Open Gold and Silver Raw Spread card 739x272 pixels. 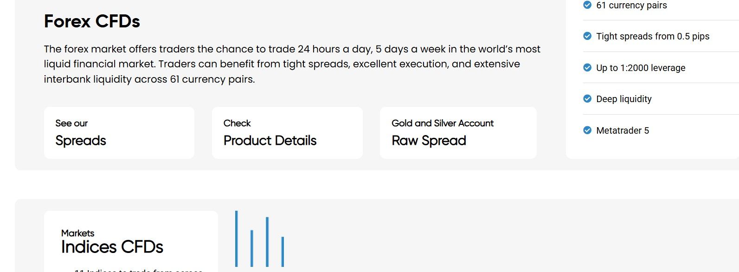click(458, 133)
